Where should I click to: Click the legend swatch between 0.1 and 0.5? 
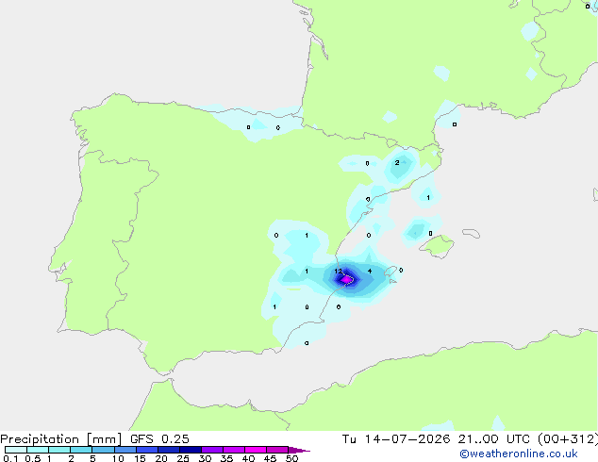point(16,450)
